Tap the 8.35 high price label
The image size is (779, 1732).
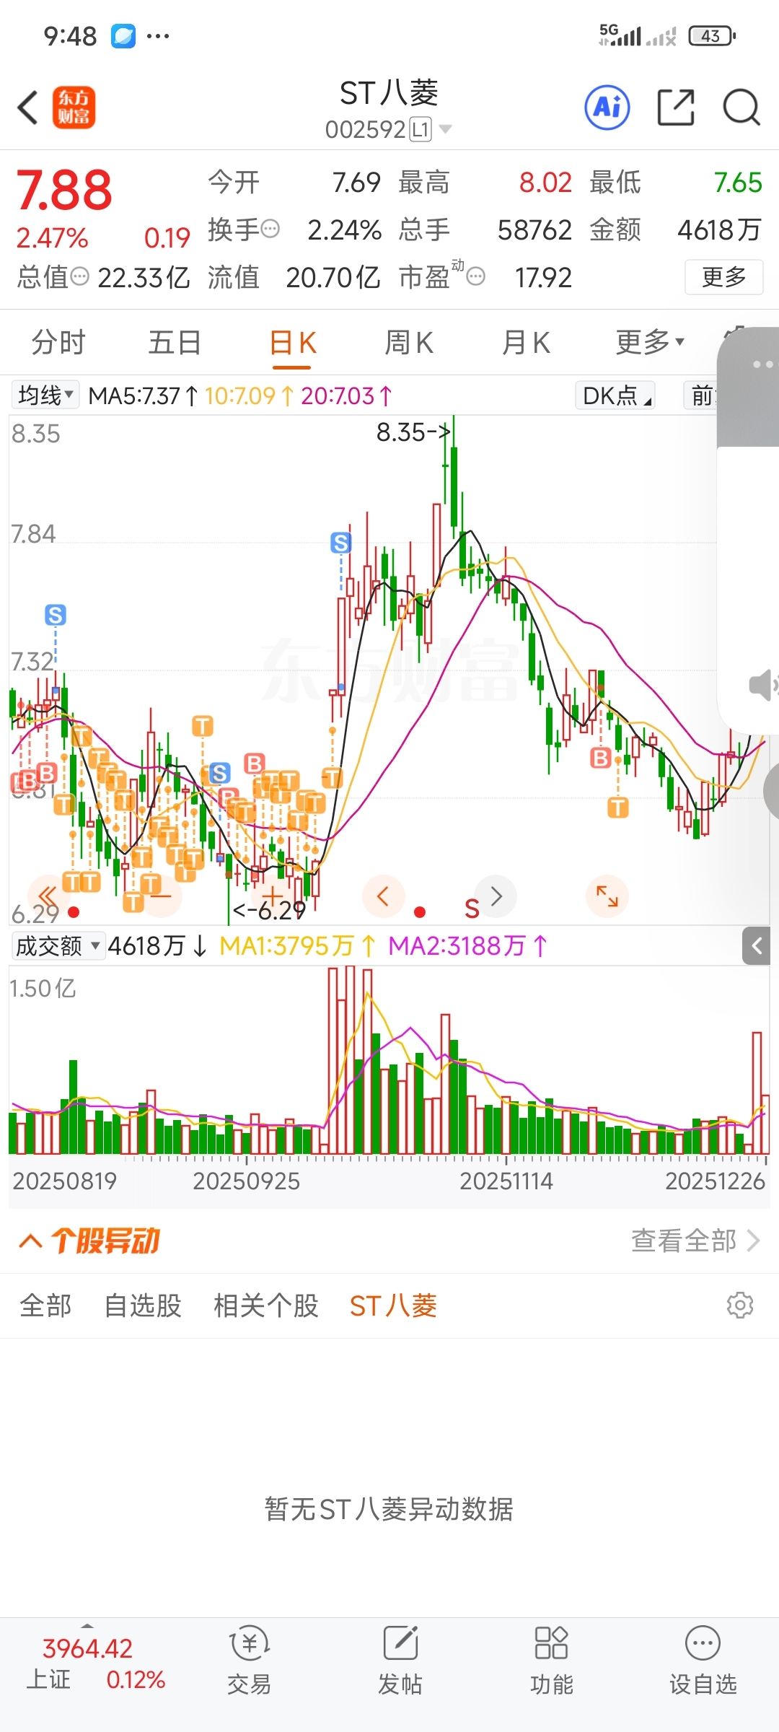(x=413, y=432)
